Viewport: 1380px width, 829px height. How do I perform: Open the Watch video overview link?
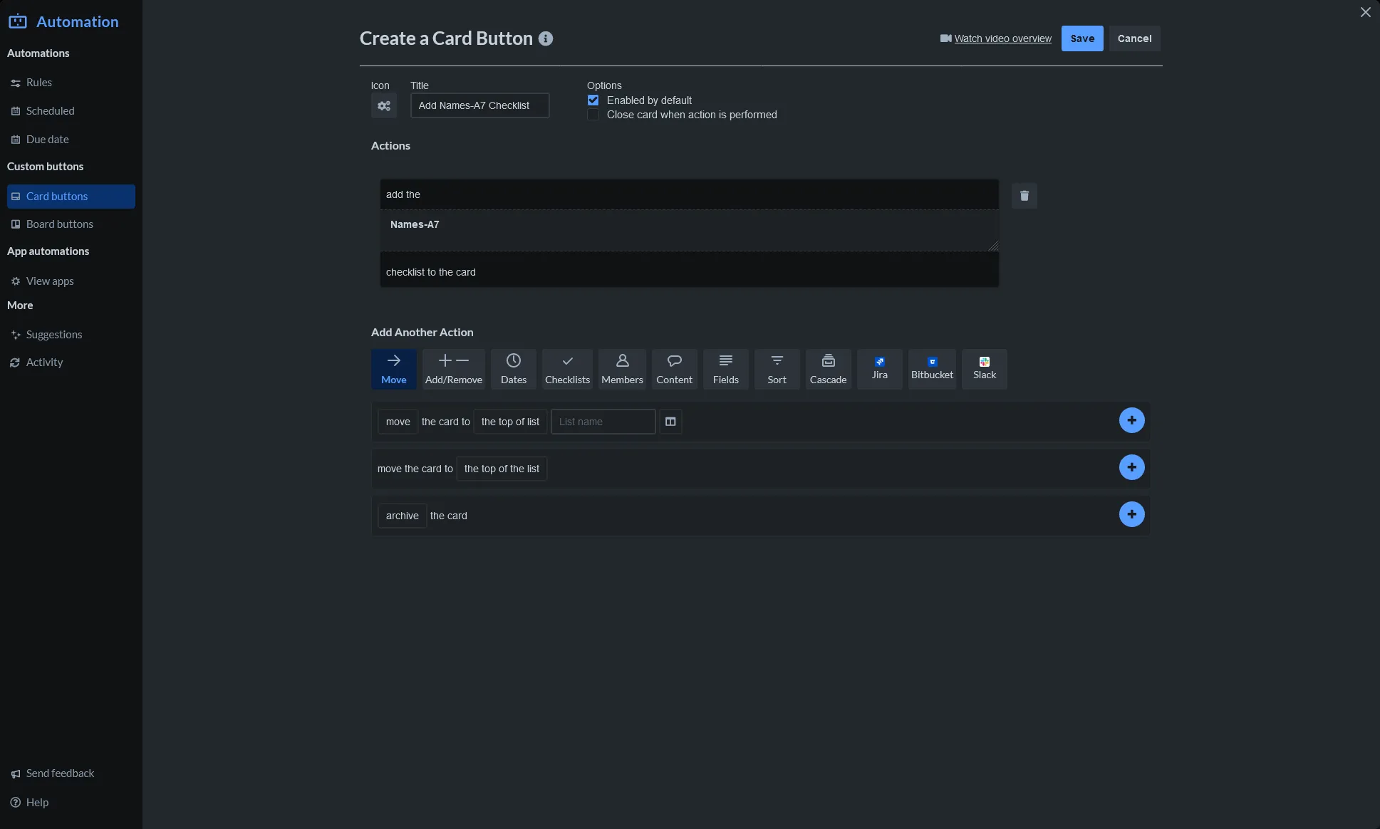point(1002,38)
